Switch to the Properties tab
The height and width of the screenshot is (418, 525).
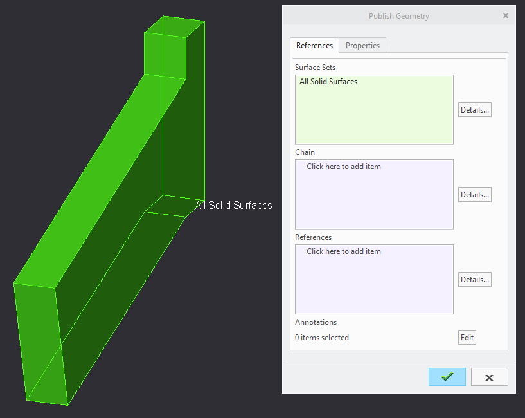[362, 45]
